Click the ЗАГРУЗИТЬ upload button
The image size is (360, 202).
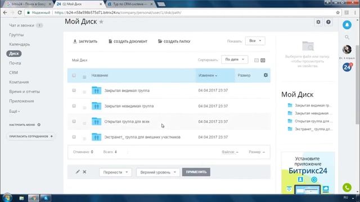click(85, 42)
